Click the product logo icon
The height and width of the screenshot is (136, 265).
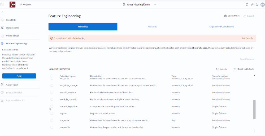click(12, 4)
